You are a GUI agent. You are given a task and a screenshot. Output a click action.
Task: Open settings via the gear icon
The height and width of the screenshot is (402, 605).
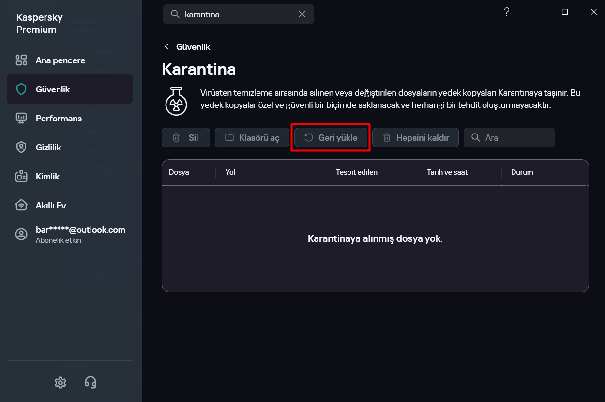tap(60, 383)
